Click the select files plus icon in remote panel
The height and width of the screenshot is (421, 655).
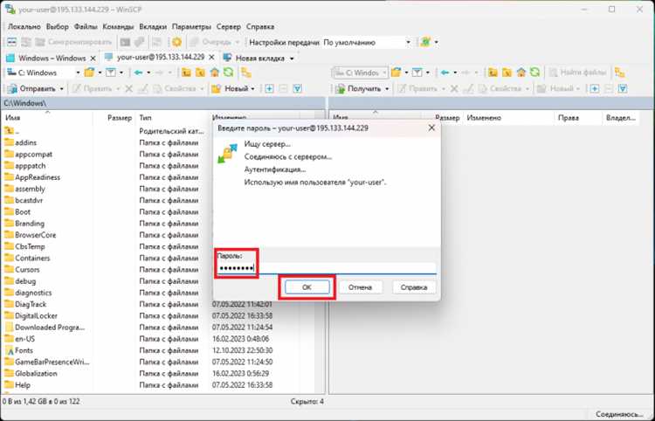[595, 88]
